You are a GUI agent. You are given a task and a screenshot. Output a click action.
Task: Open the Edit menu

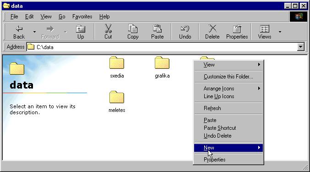coord(29,17)
